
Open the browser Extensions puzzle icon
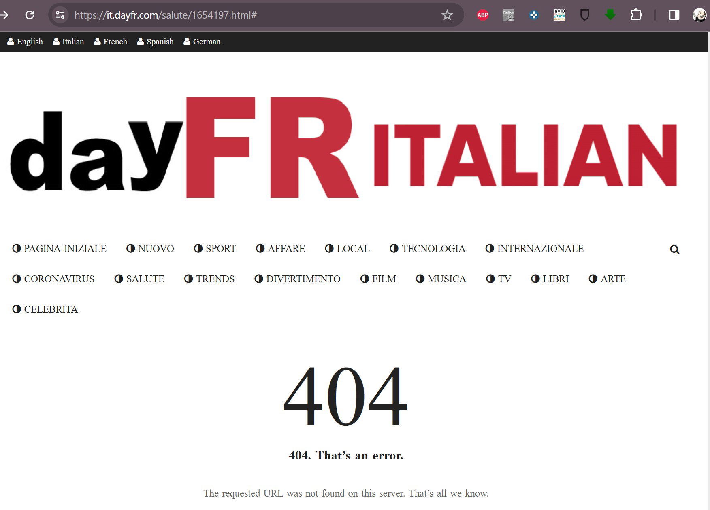tap(636, 15)
